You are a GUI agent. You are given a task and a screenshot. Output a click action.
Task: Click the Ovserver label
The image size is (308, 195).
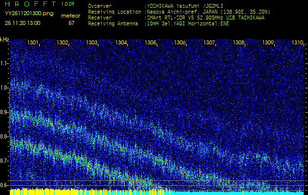(x=100, y=6)
